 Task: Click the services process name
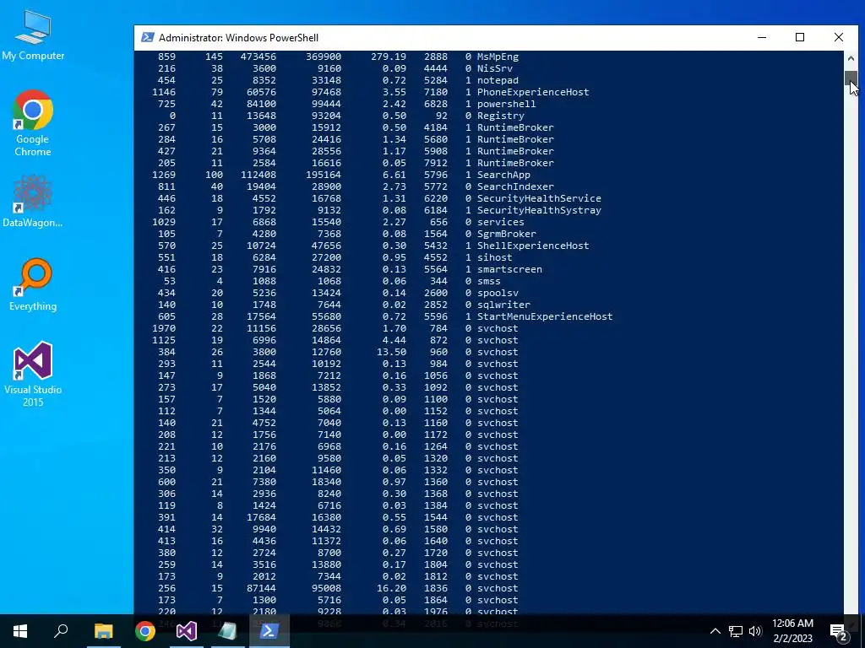coord(500,222)
